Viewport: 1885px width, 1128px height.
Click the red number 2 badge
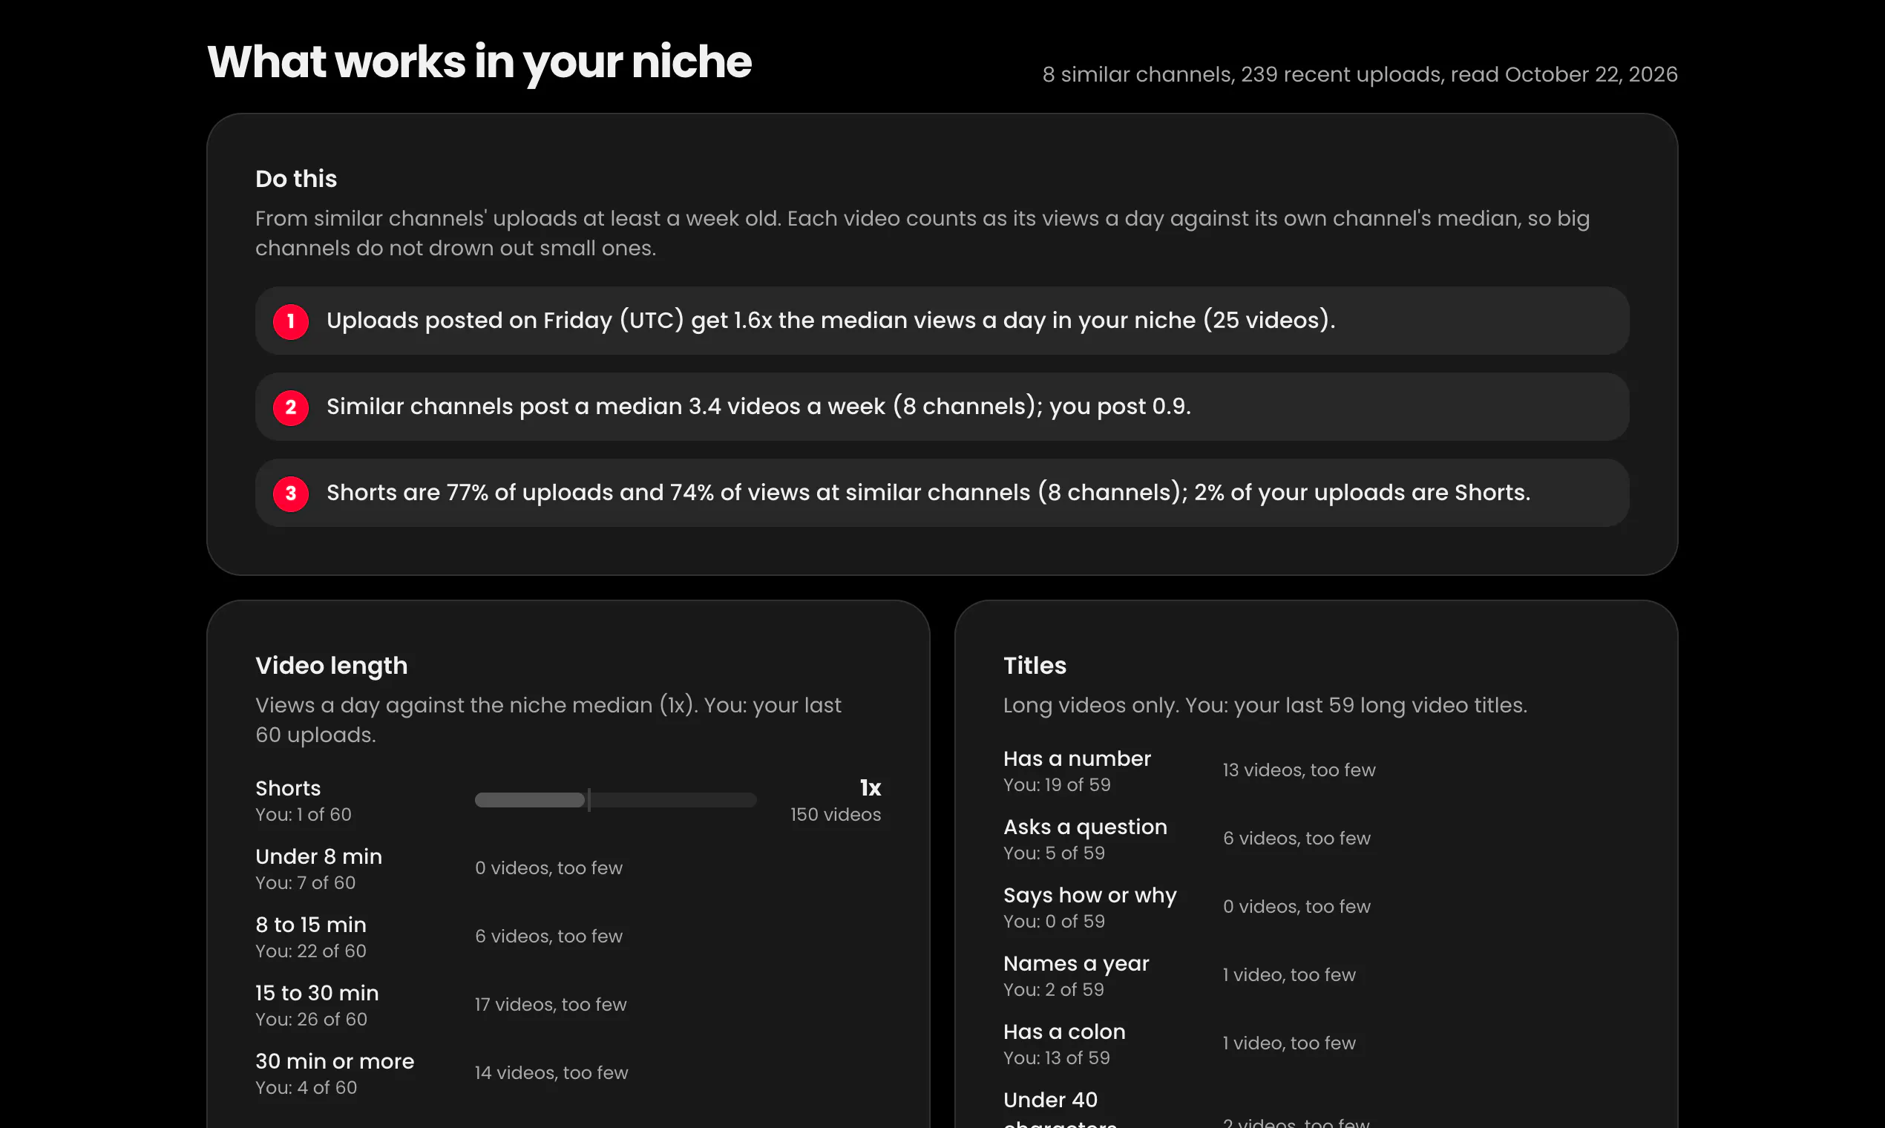(x=290, y=407)
